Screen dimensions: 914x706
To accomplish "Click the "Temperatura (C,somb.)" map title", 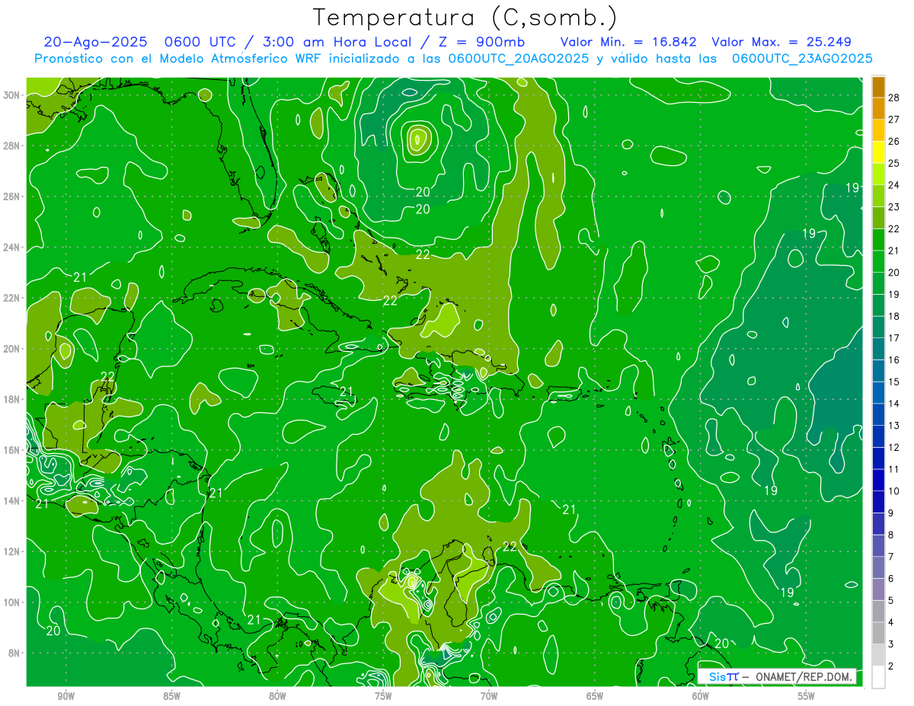I will [465, 18].
